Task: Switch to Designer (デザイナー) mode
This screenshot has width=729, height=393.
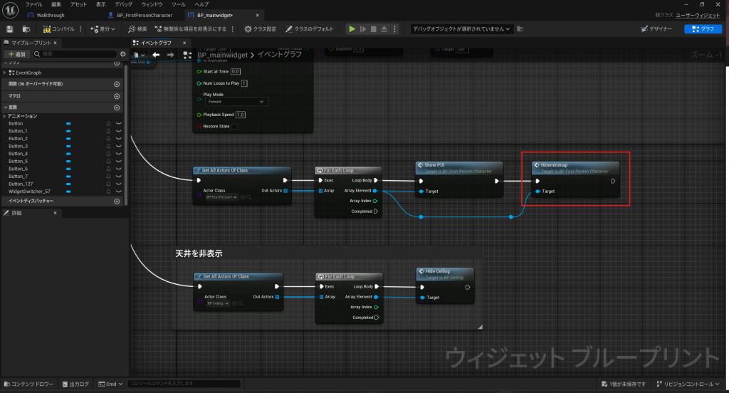Action: (x=658, y=29)
